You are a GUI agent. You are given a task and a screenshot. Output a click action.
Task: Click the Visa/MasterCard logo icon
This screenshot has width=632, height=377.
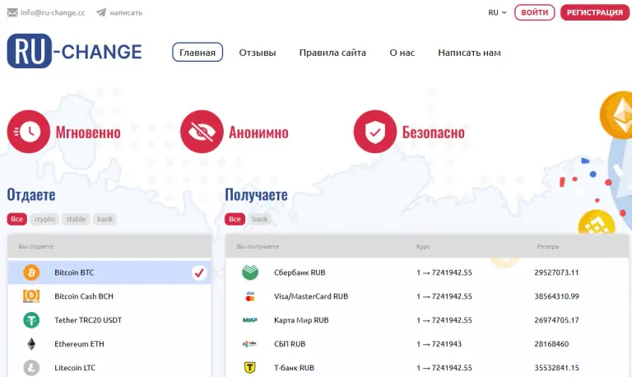tap(250, 296)
